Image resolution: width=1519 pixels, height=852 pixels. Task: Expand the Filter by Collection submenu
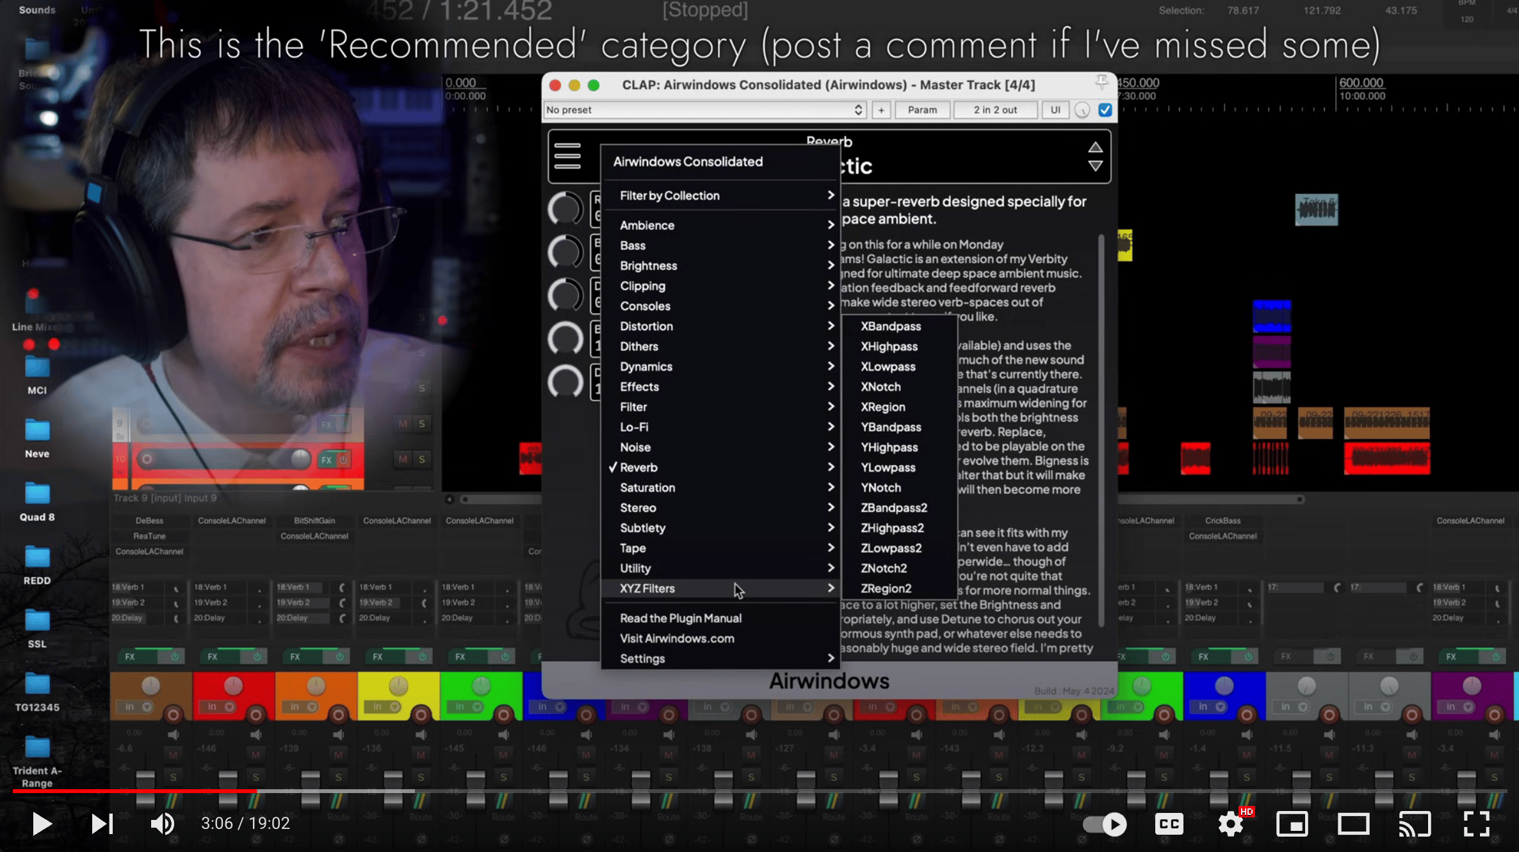pyautogui.click(x=720, y=195)
